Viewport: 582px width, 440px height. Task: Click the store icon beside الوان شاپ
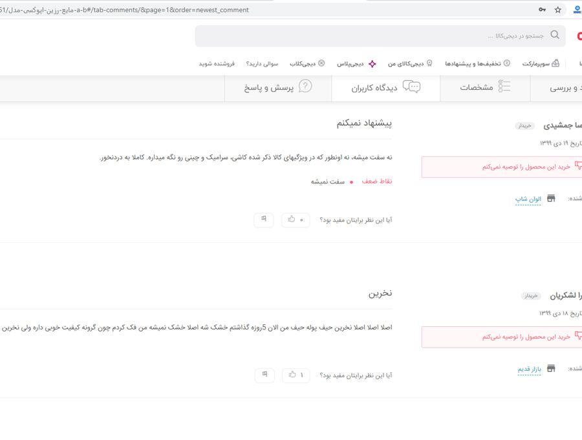point(551,198)
